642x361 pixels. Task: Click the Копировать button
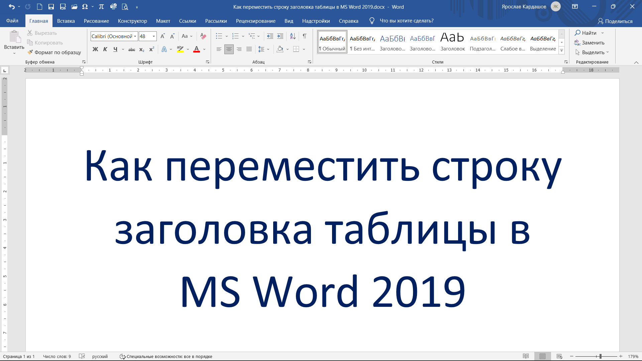45,42
